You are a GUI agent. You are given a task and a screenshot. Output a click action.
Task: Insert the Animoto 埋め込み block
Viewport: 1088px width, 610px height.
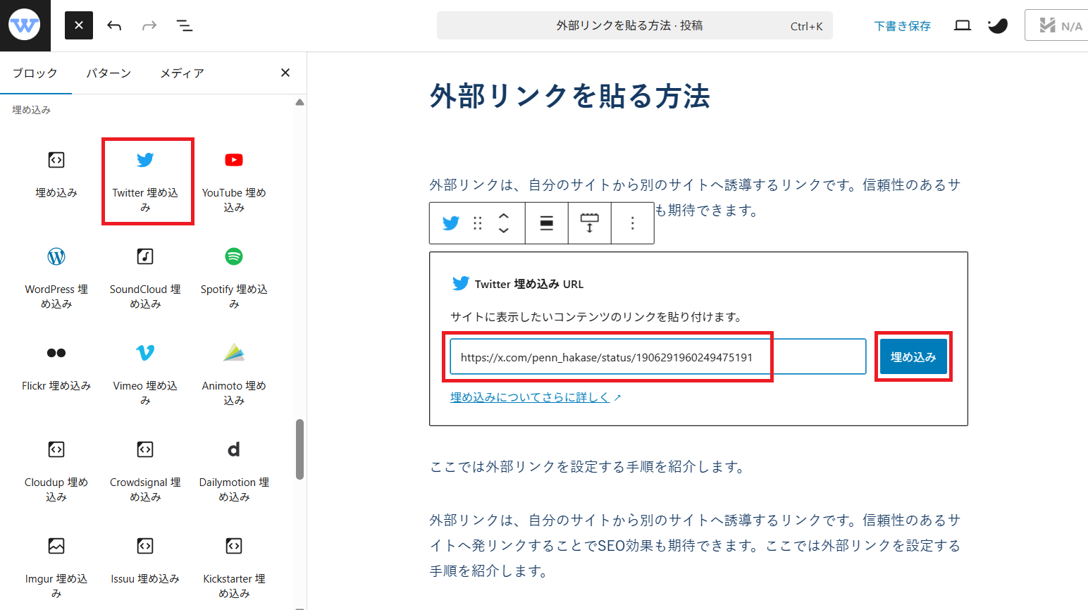[234, 375]
